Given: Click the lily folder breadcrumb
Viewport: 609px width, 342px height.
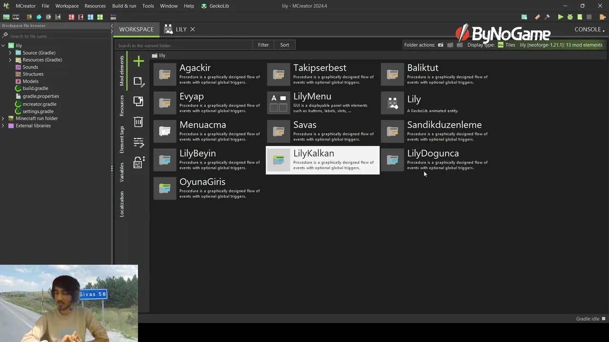Looking at the screenshot, I should (159, 56).
